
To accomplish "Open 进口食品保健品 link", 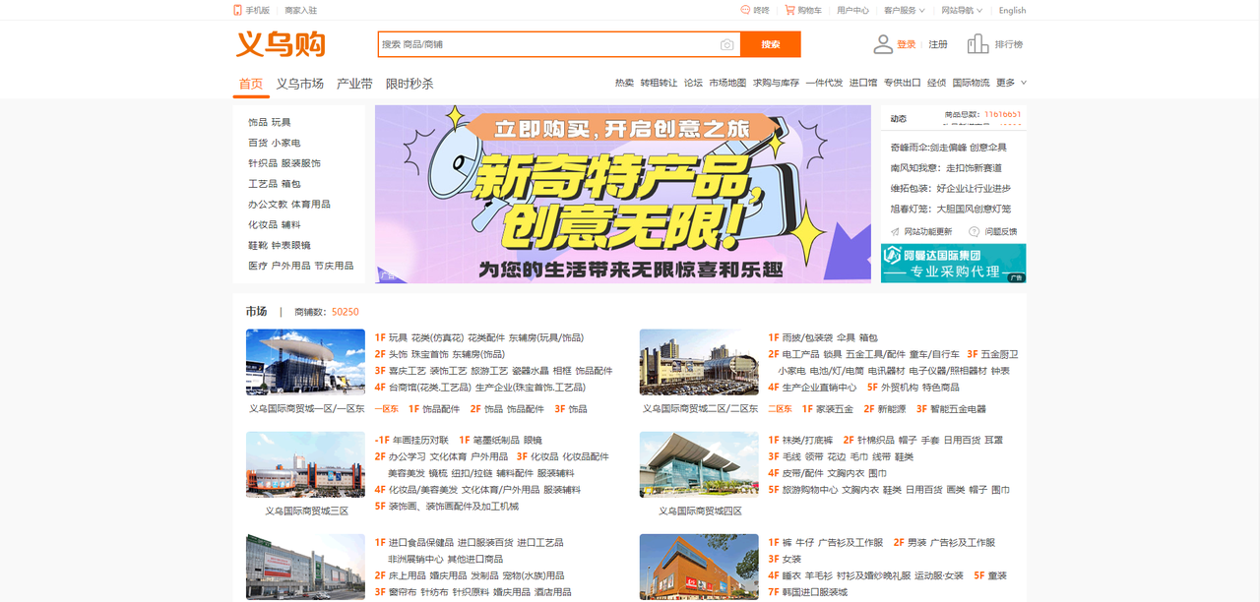I will point(421,542).
